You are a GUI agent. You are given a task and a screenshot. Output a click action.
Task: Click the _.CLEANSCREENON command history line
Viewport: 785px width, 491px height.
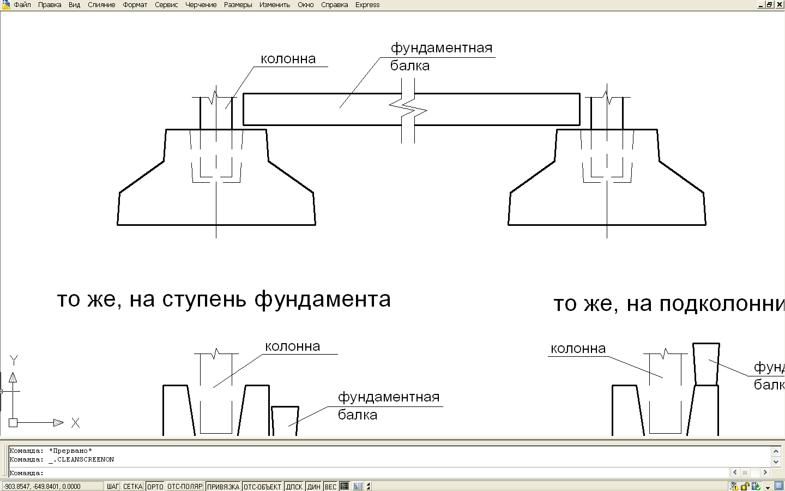pyautogui.click(x=62, y=459)
